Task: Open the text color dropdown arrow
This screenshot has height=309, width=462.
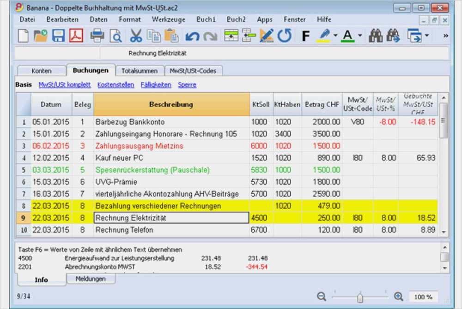Action: tap(360, 36)
